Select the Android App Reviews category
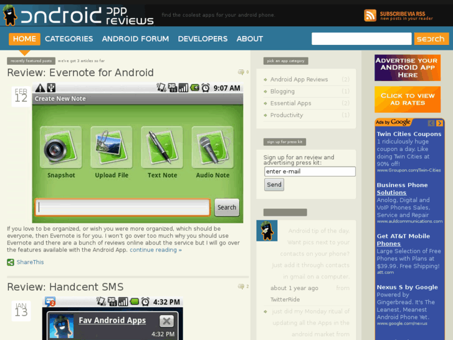Screen dimensions: 453x340 click(x=299, y=79)
